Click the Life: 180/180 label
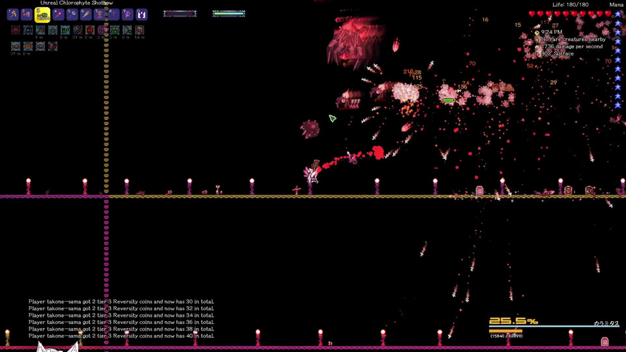The width and height of the screenshot is (626, 352). coord(570,5)
